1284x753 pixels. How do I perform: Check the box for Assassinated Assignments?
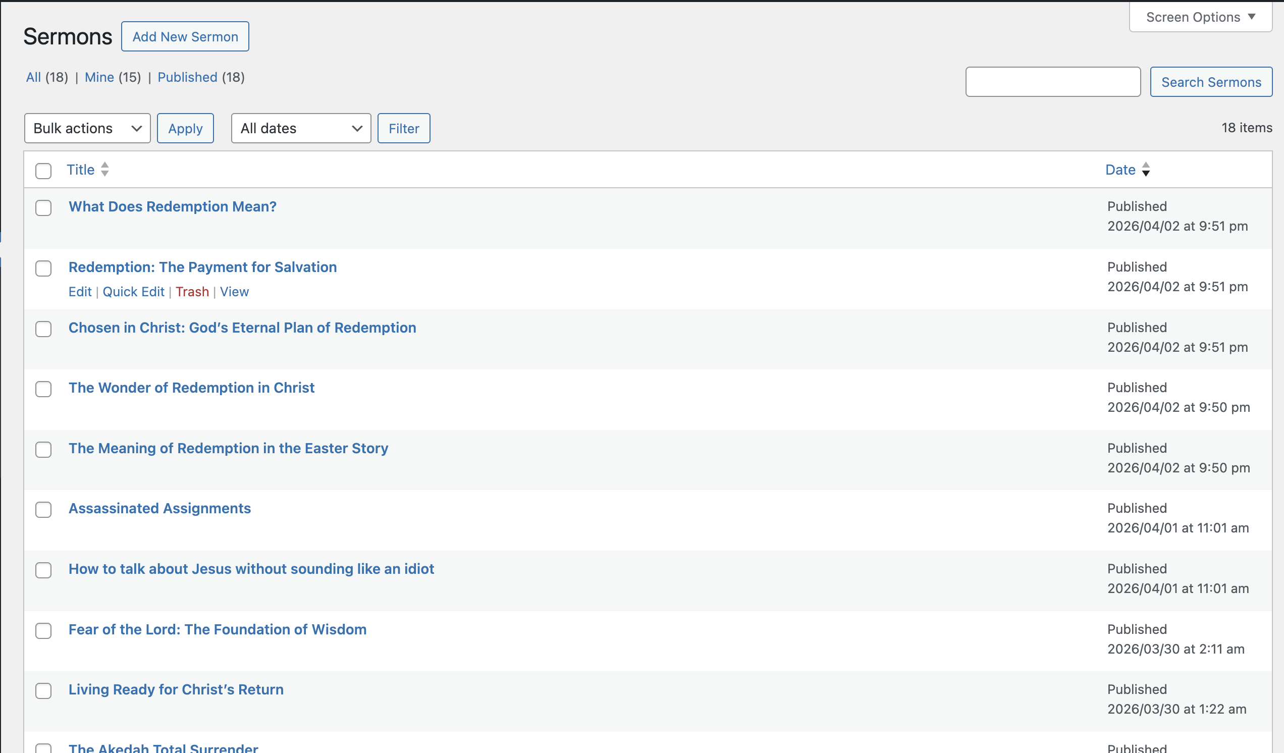43,510
